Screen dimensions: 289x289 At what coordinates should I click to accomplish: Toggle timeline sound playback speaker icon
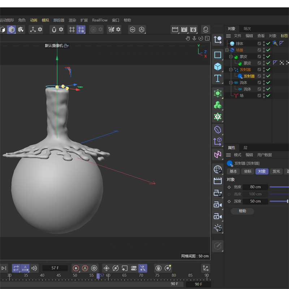point(34,268)
